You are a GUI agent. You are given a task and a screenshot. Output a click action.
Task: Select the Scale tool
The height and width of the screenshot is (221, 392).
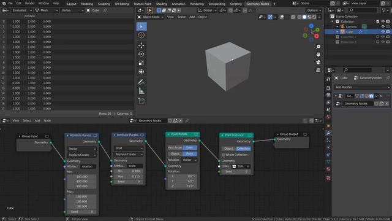[141, 63]
